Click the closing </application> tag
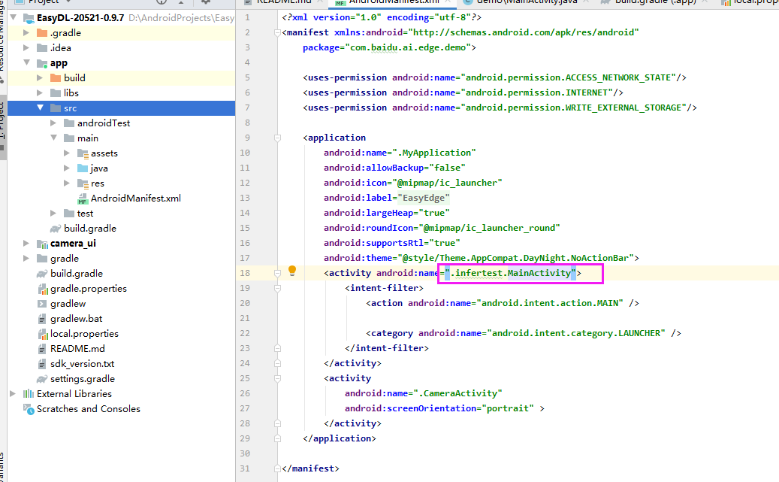779x482 pixels. [x=340, y=438]
